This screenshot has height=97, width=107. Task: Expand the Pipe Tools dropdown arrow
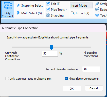(66, 9)
